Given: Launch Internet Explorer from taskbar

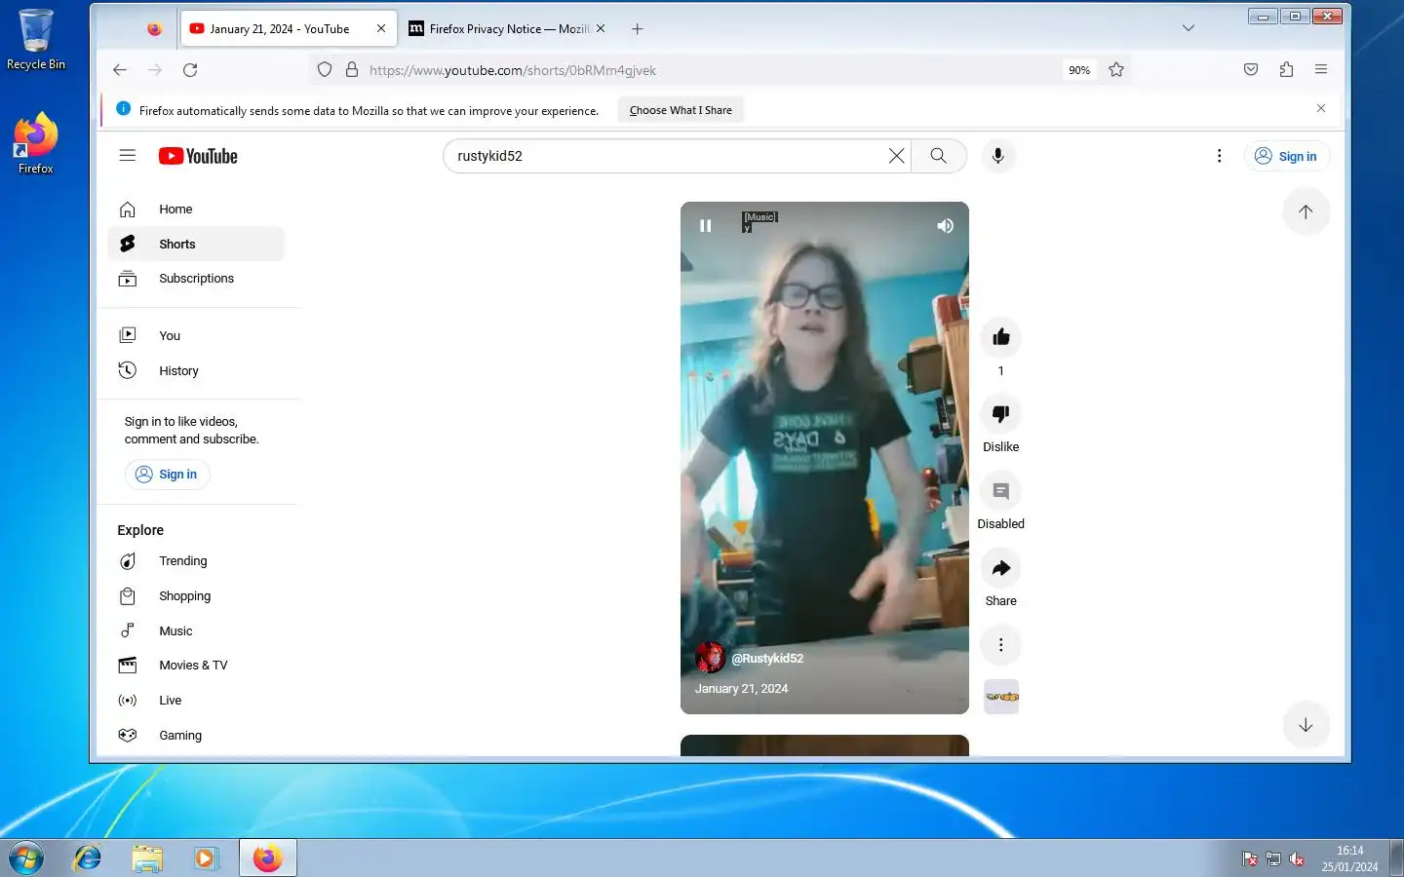Looking at the screenshot, I should pyautogui.click(x=88, y=858).
